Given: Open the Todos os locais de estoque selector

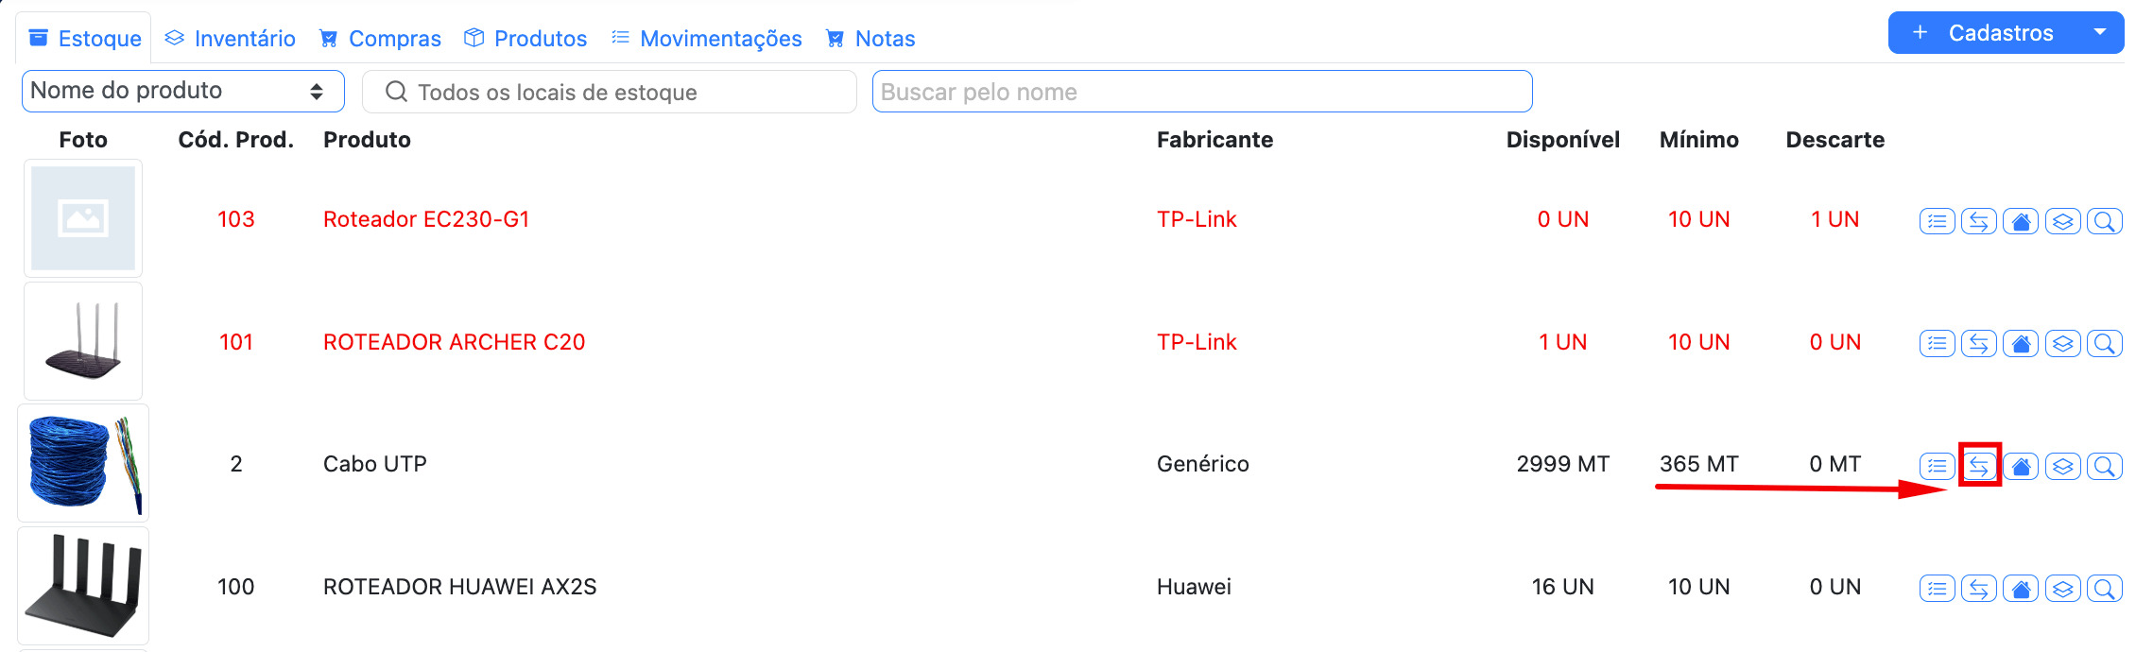Looking at the screenshot, I should click(608, 91).
